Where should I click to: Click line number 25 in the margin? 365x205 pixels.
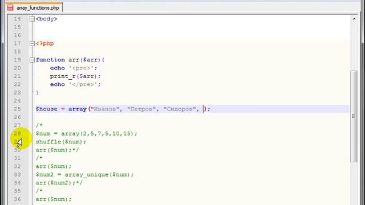point(17,109)
